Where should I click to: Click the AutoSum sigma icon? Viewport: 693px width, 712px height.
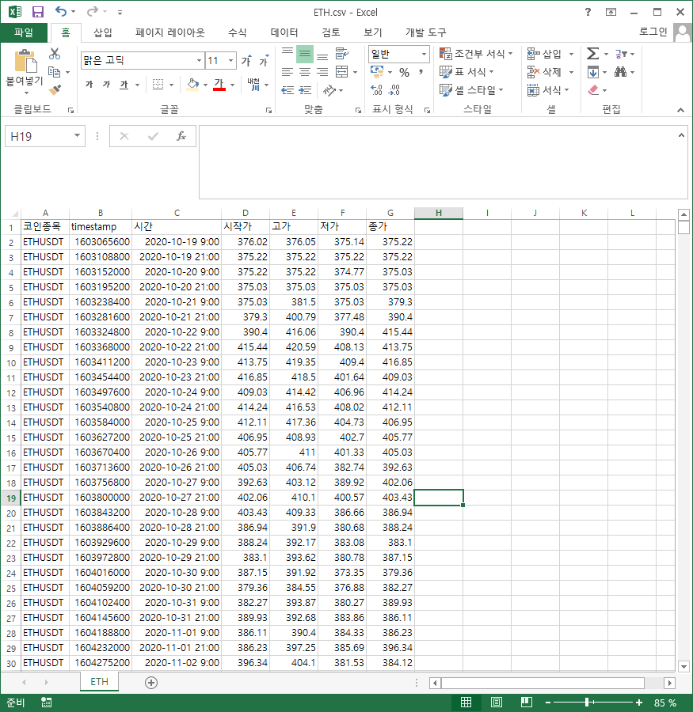[x=592, y=54]
